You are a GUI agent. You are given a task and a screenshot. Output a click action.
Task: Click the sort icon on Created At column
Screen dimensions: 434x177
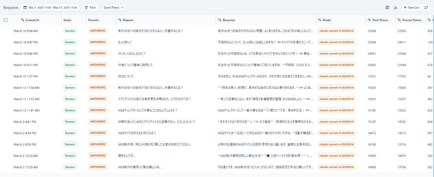click(x=22, y=20)
